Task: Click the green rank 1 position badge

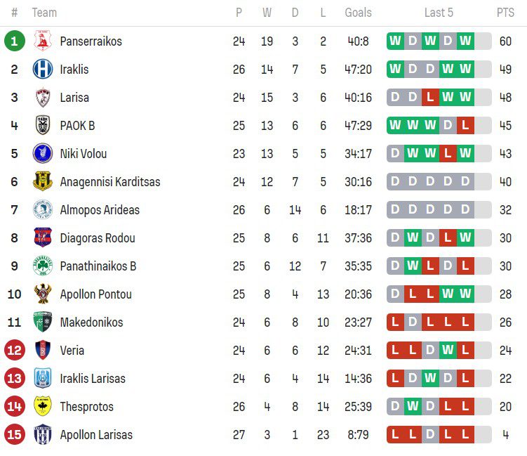Action: 14,41
